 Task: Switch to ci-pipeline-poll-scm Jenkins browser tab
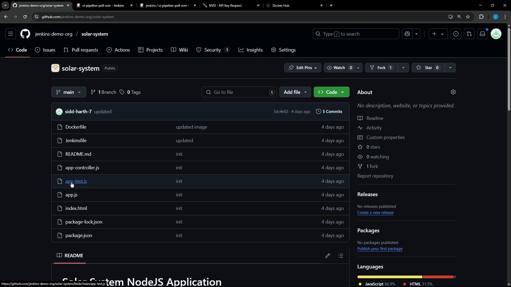coord(104,5)
